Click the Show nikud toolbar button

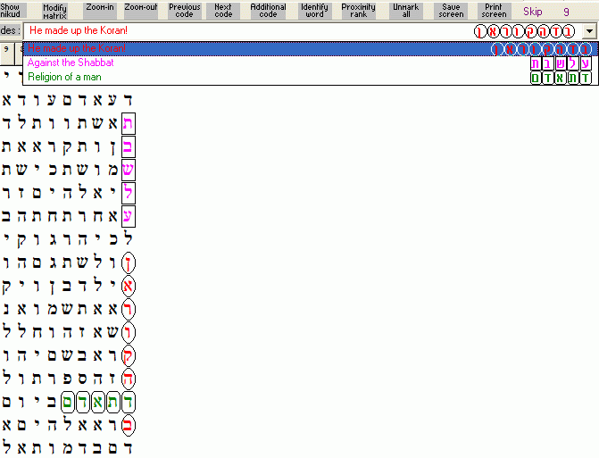[x=11, y=11]
